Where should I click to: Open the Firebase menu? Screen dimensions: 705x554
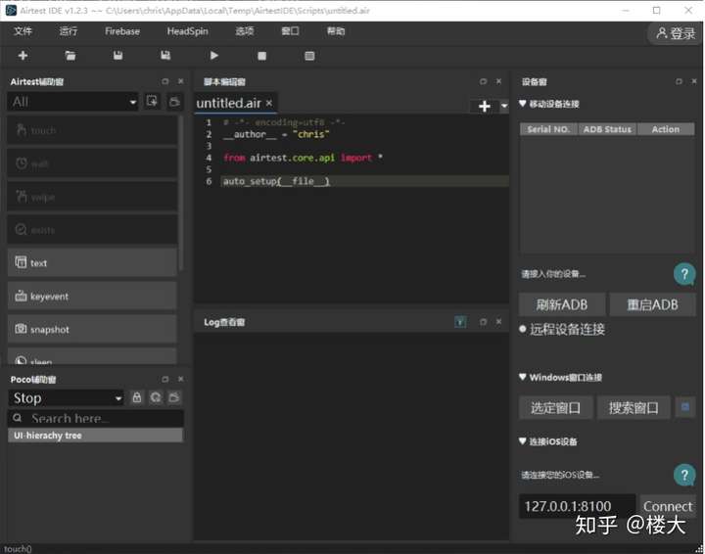(x=122, y=31)
